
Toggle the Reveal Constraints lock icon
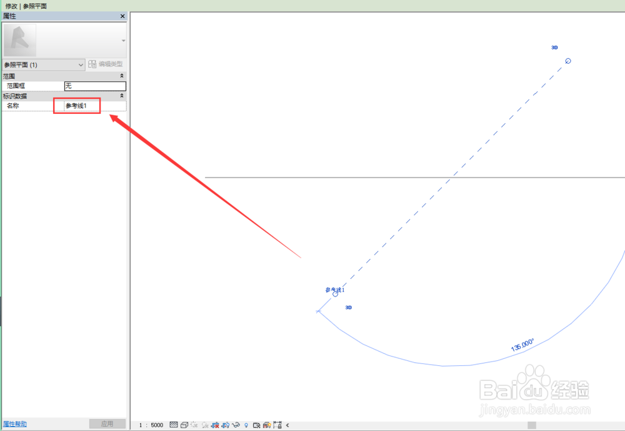click(277, 425)
